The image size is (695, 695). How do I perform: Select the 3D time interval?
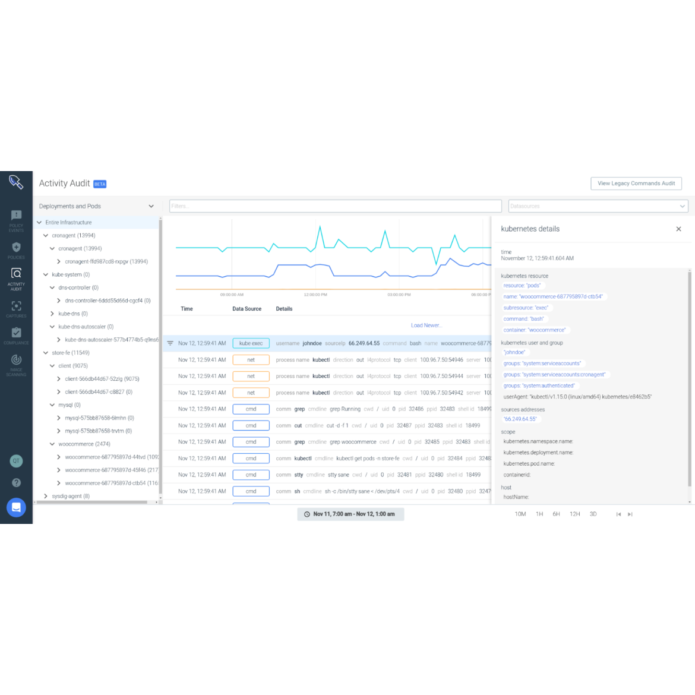point(593,514)
